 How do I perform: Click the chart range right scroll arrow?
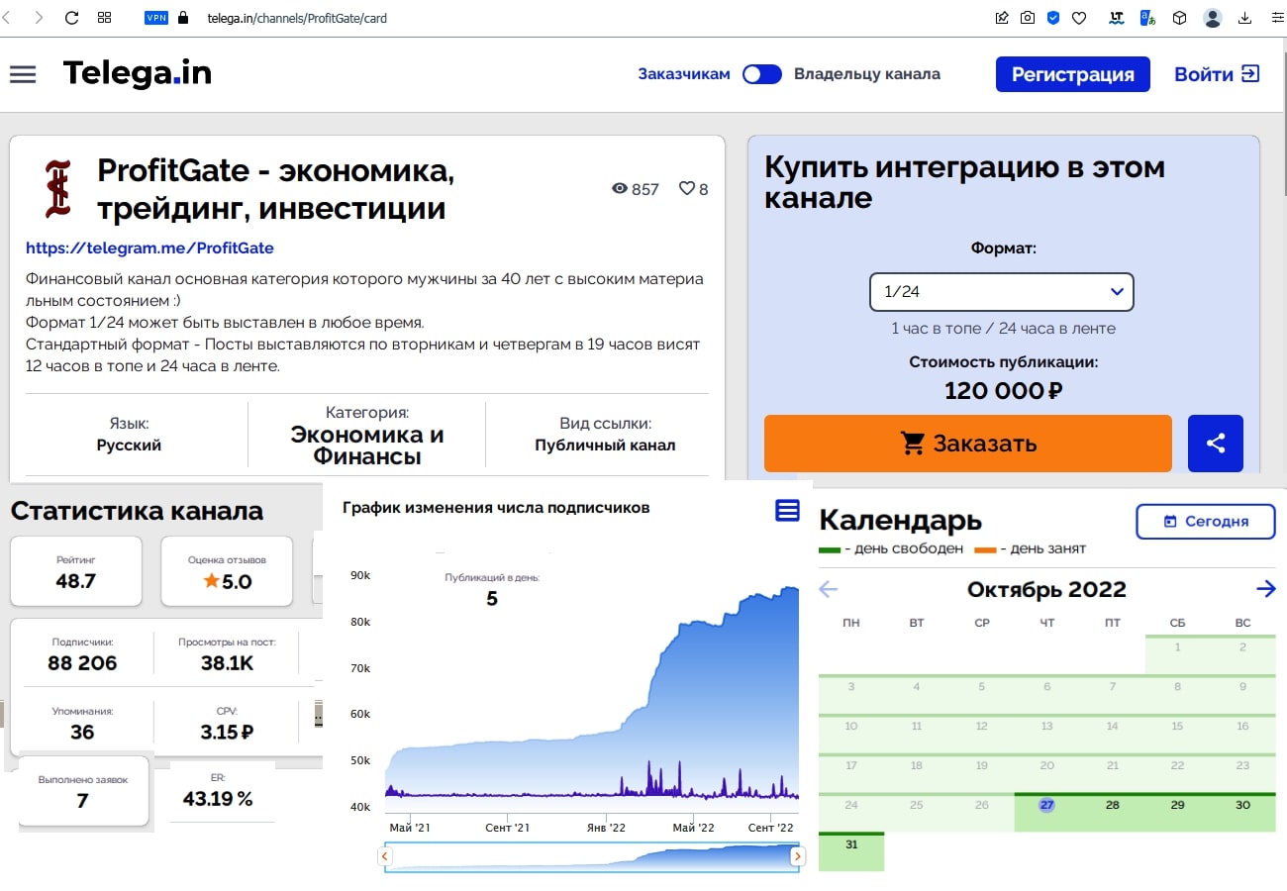797,856
